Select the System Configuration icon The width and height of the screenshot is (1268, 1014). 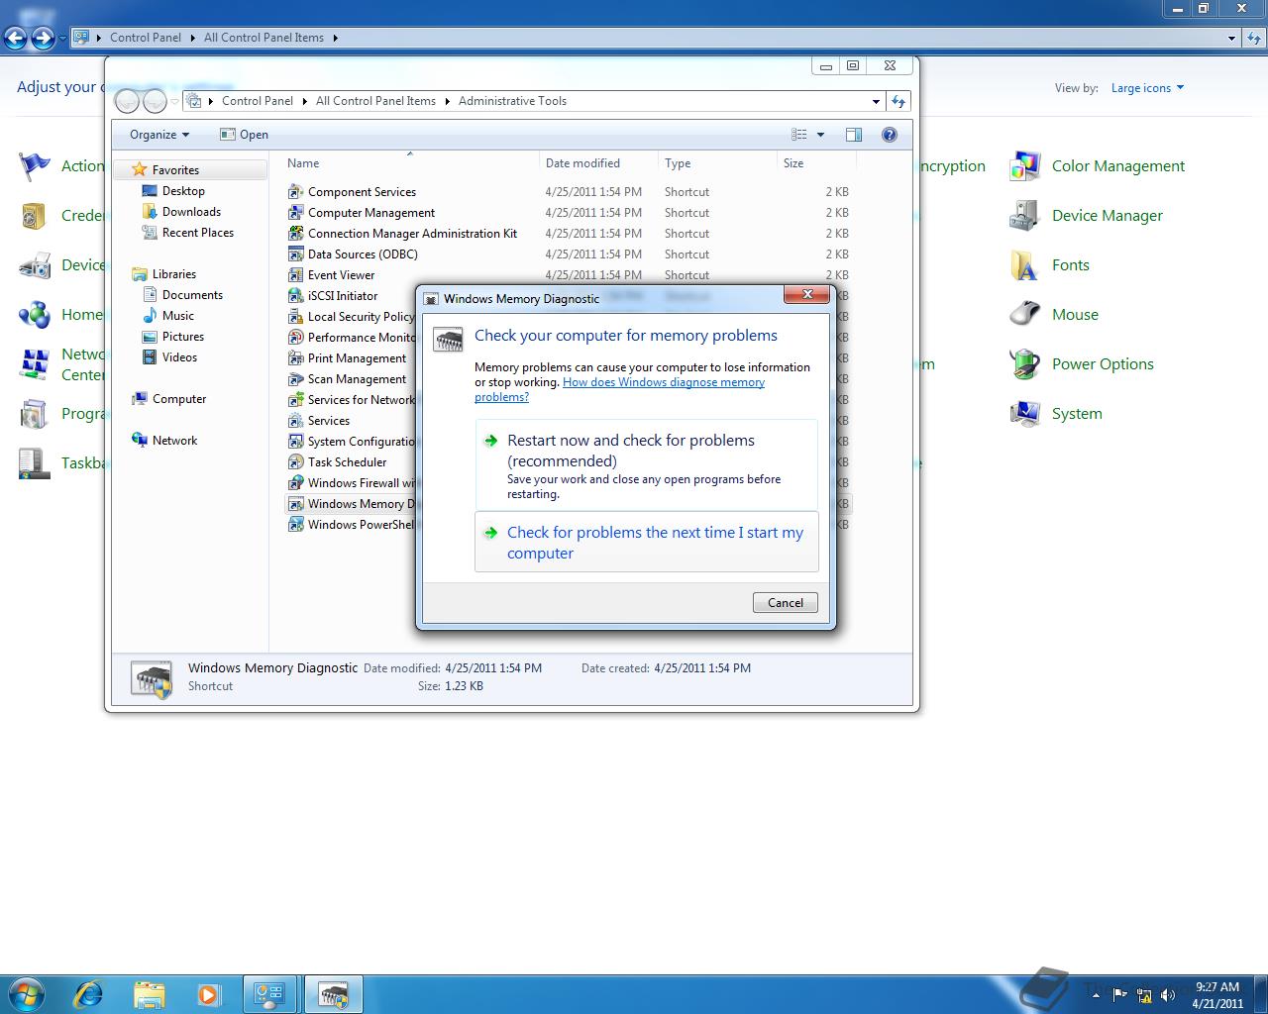pyautogui.click(x=295, y=441)
